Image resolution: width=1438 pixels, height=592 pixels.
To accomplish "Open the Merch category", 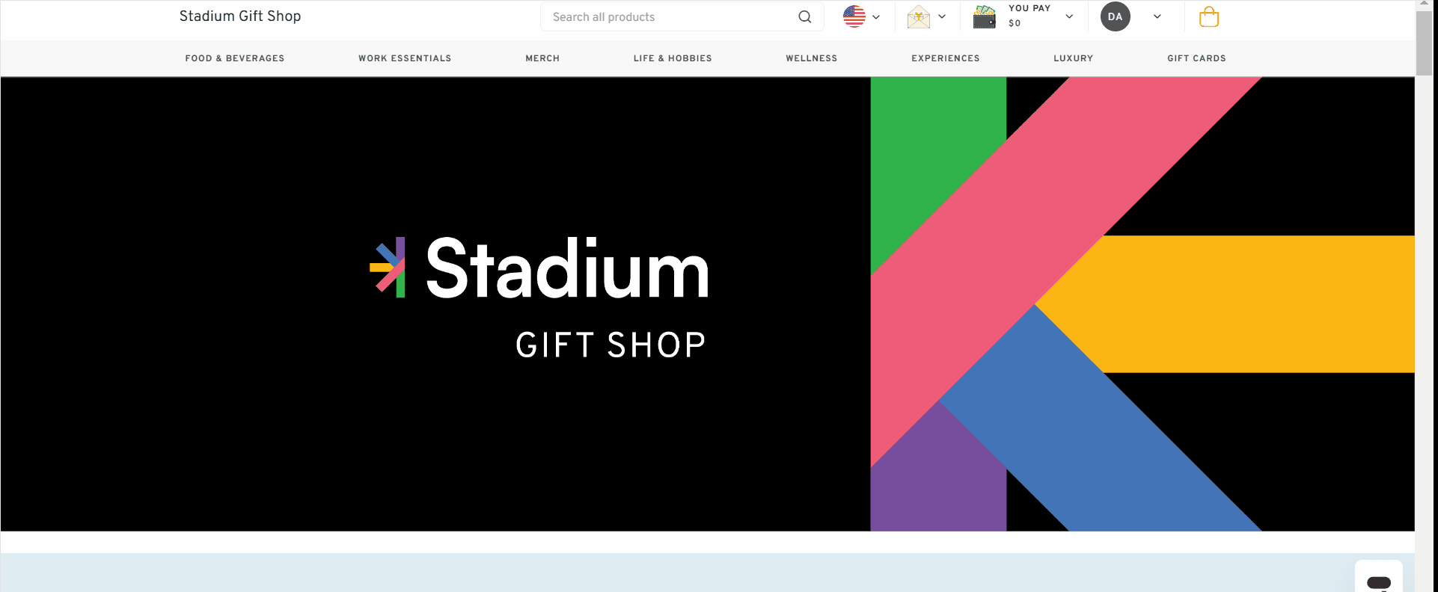I will click(542, 58).
